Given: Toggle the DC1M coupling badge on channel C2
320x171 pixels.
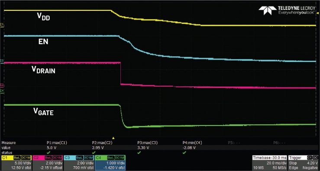Looking at the screenshot, I should point(57,158).
